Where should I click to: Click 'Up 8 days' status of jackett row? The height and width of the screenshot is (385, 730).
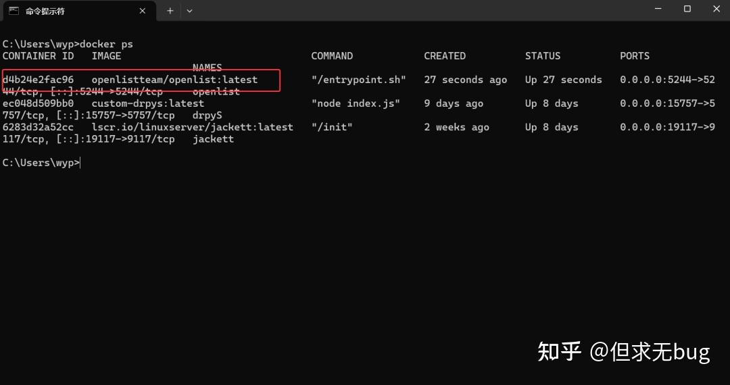pos(552,127)
